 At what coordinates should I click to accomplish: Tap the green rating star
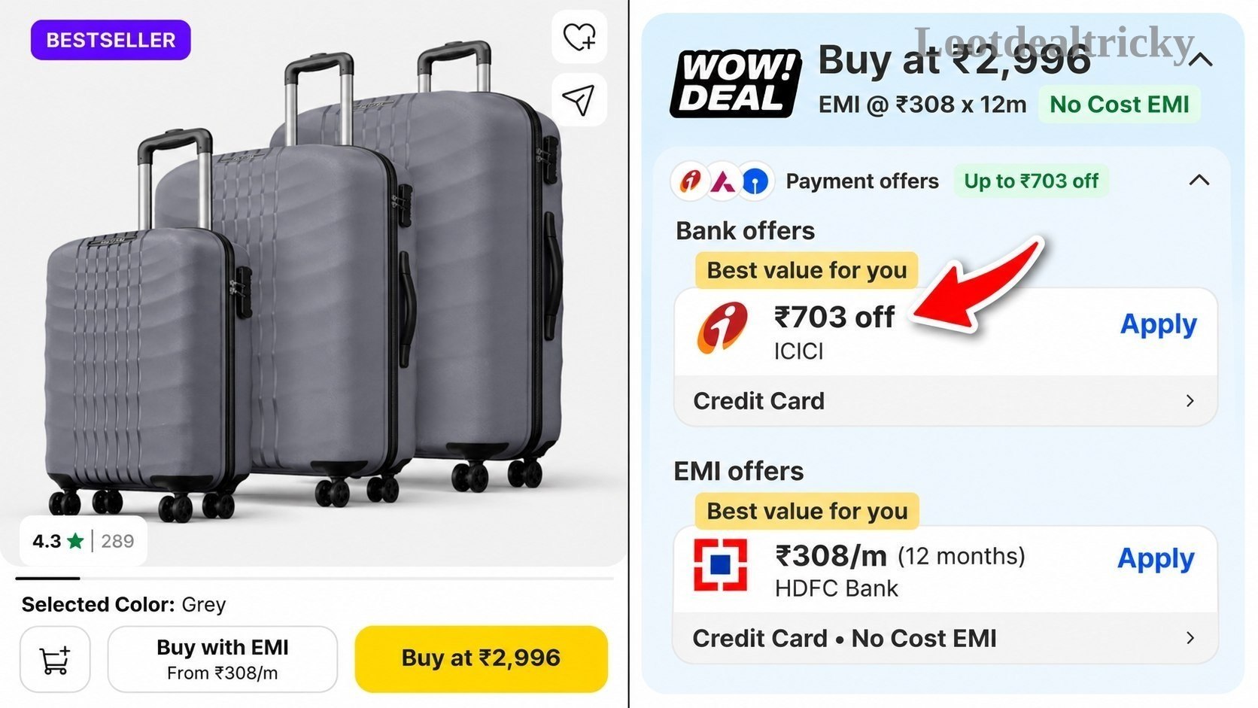click(x=75, y=541)
